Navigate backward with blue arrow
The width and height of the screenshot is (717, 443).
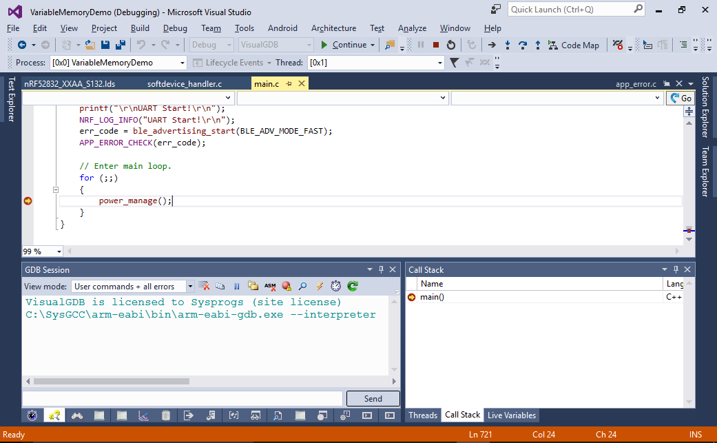pos(21,45)
